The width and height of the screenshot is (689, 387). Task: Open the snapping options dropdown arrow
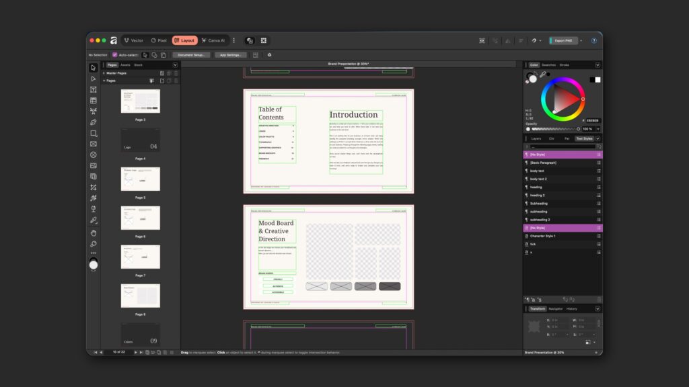[540, 40]
